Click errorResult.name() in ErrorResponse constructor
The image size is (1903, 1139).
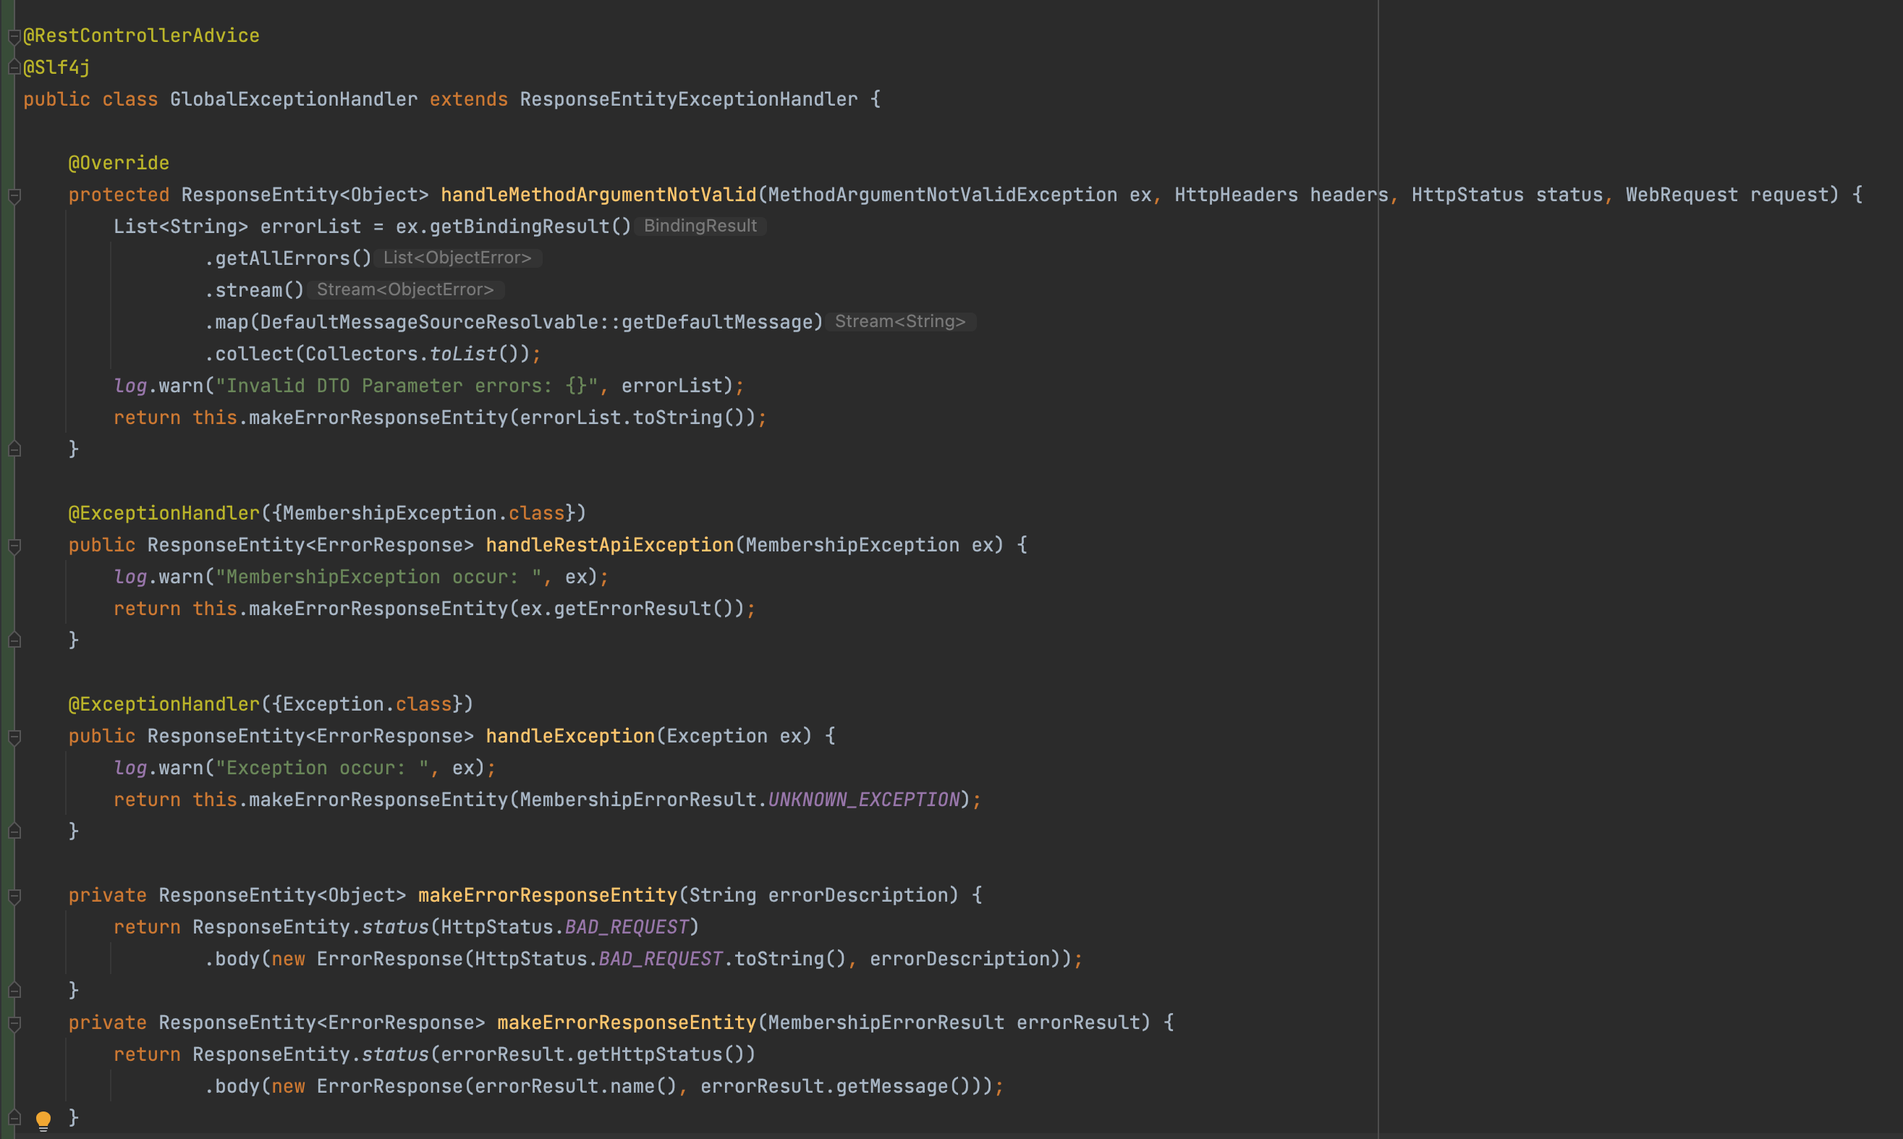[x=575, y=1087]
